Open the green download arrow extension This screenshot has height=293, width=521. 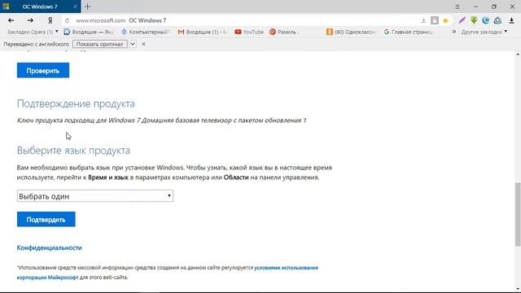[474, 20]
